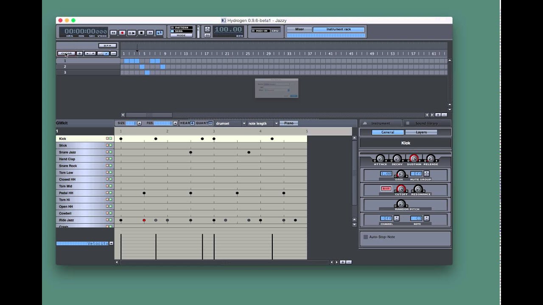The height and width of the screenshot is (305, 543).
Task: Select the Layers tab
Action: coord(421,132)
